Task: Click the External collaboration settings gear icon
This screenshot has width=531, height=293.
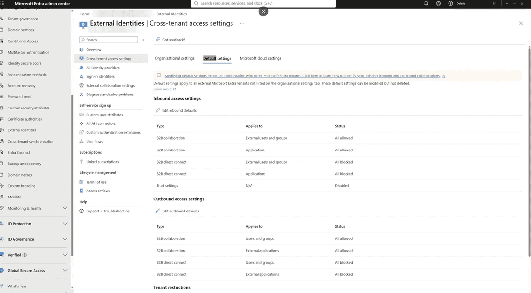Action: 82,85
